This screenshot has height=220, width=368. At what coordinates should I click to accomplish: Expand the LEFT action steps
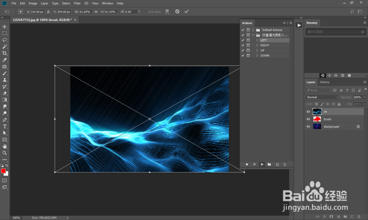click(x=257, y=40)
